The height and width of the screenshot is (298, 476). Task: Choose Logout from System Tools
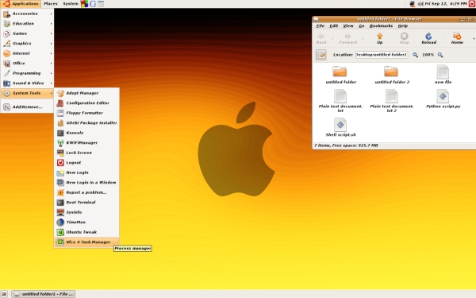click(86, 163)
